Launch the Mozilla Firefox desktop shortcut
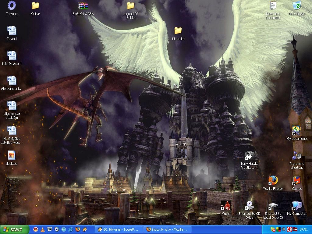The height and width of the screenshot is (234, 312). click(x=273, y=183)
